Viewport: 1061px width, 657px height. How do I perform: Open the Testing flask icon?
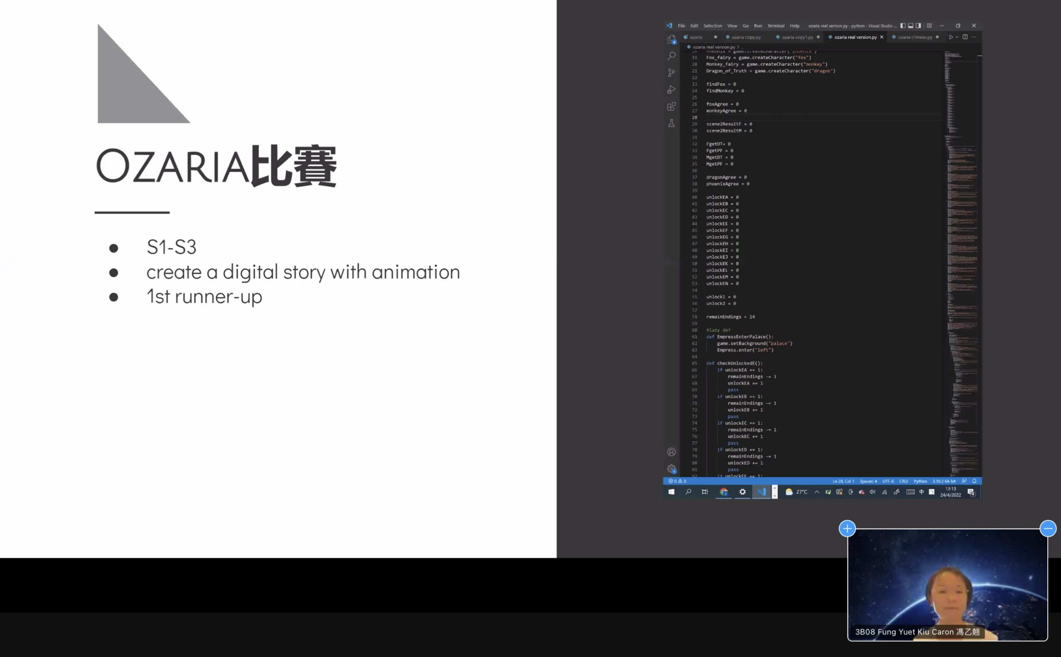671,124
